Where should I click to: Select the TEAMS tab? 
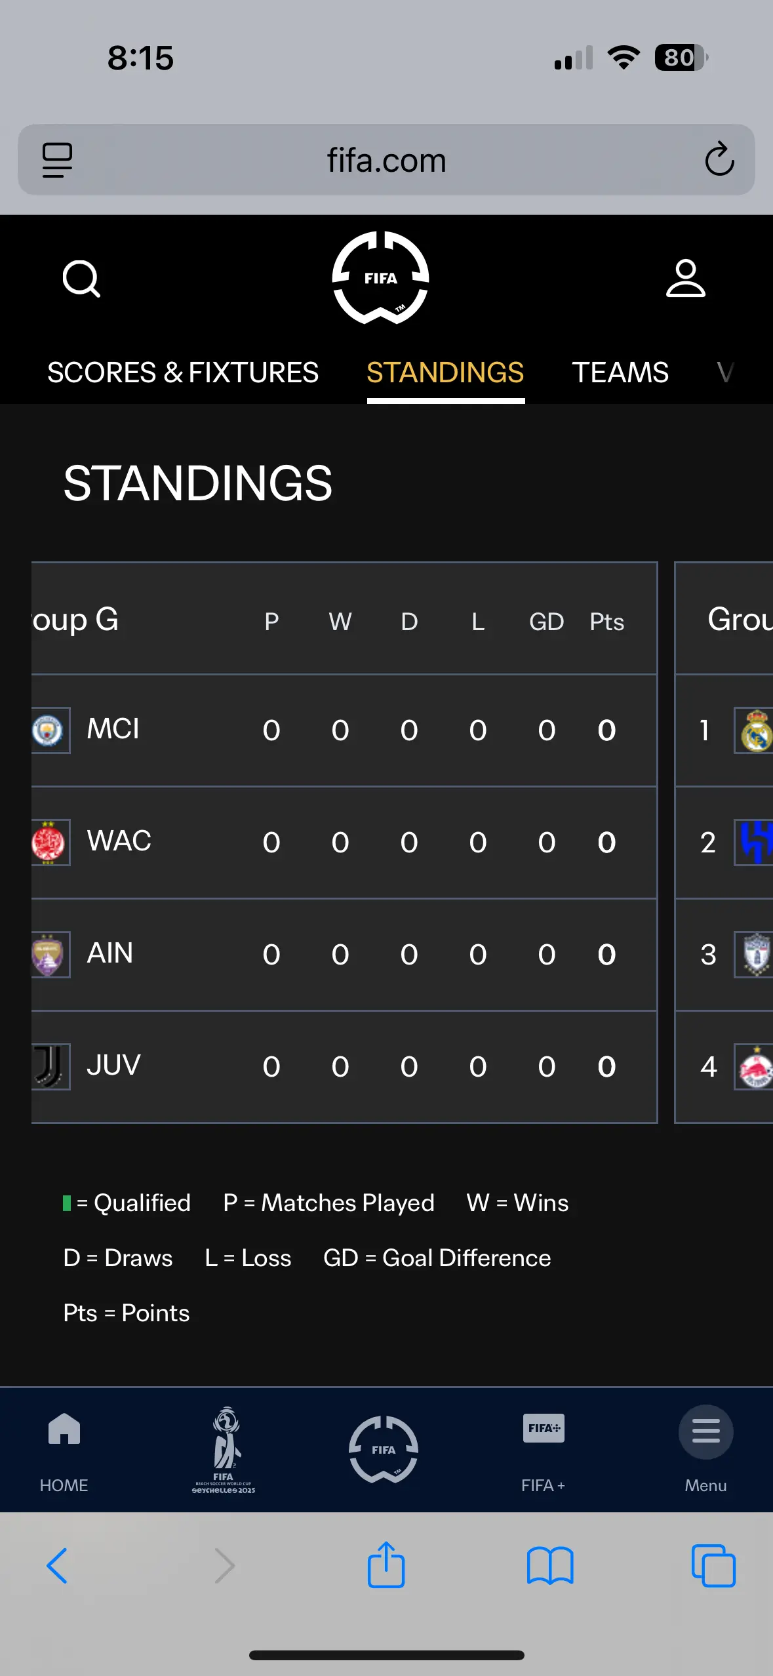click(x=620, y=372)
